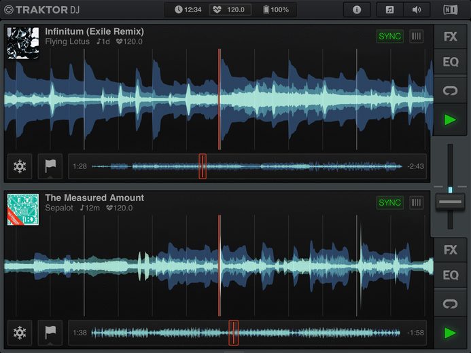Open the music library browser icon
Screen dimensions: 471x353
(x=389, y=10)
